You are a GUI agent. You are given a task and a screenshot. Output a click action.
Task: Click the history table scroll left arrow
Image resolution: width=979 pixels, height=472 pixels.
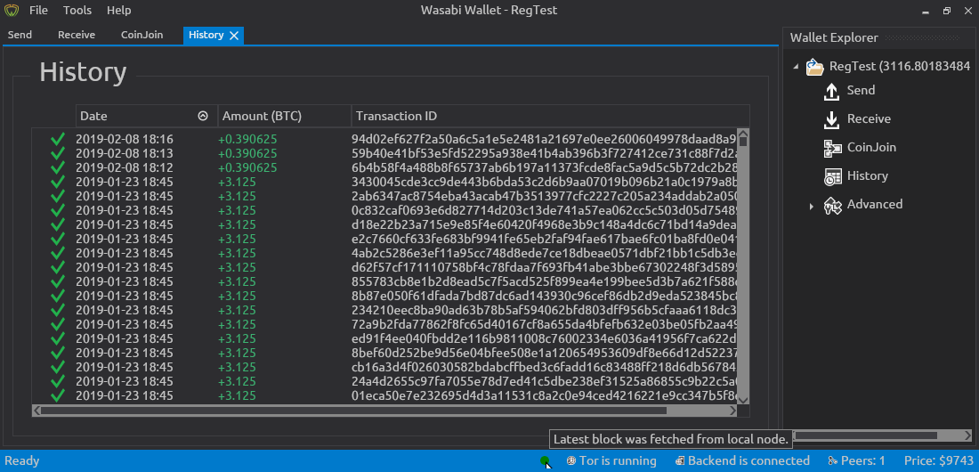coord(36,411)
